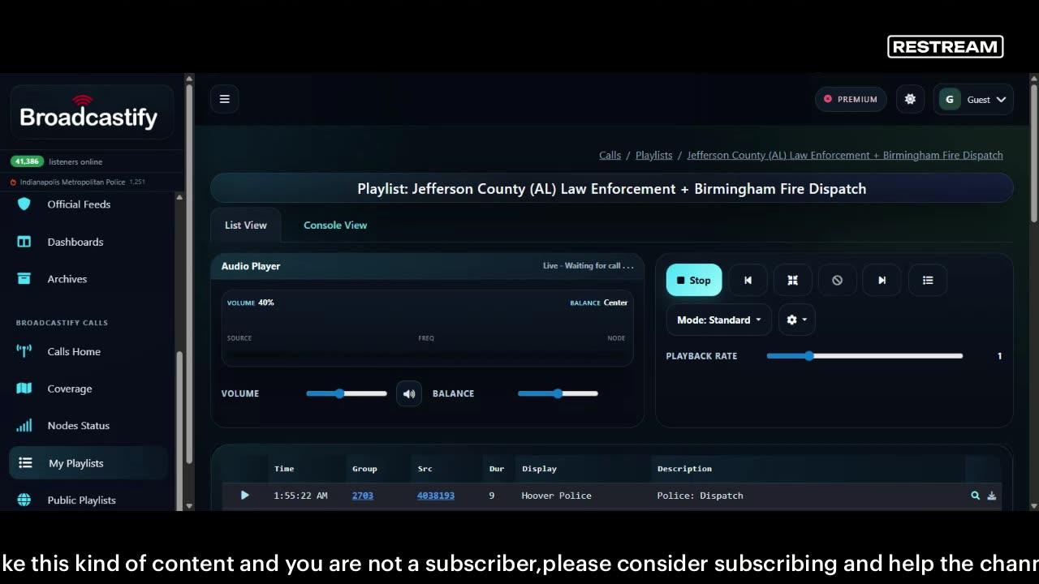
Task: Expand the Mode: Standard dropdown
Action: (x=719, y=320)
